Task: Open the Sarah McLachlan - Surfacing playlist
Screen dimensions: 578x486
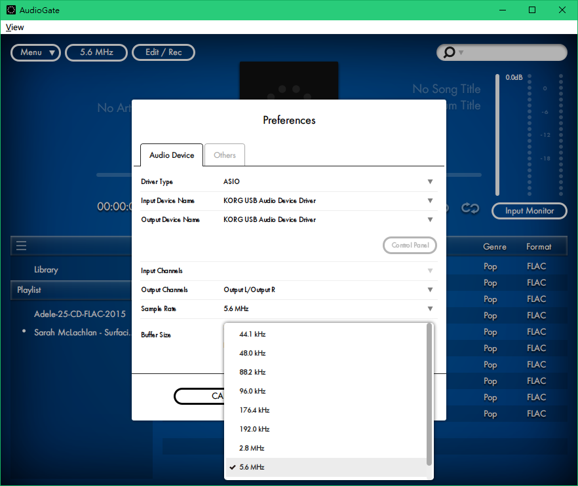Action: tap(82, 332)
